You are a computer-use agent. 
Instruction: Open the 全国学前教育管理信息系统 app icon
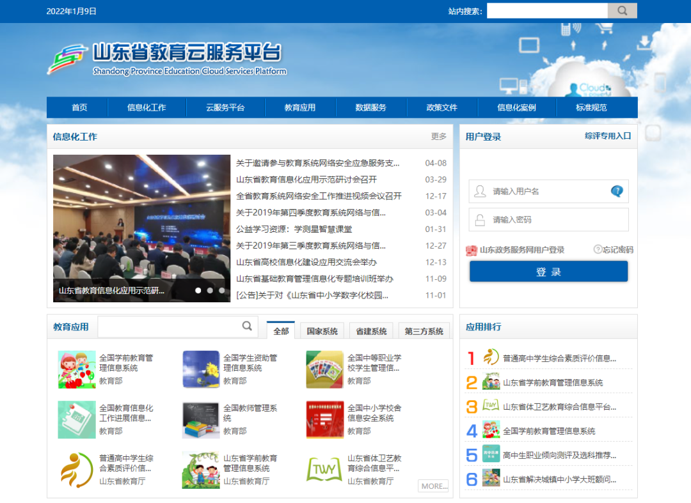tap(76, 369)
